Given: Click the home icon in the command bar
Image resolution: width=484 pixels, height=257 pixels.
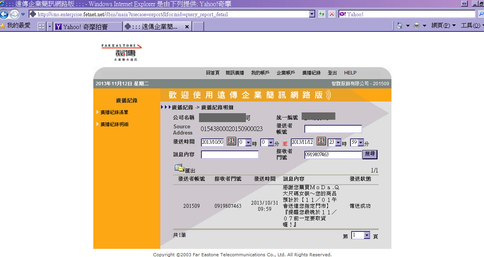Looking at the screenshot, I should tap(400, 26).
